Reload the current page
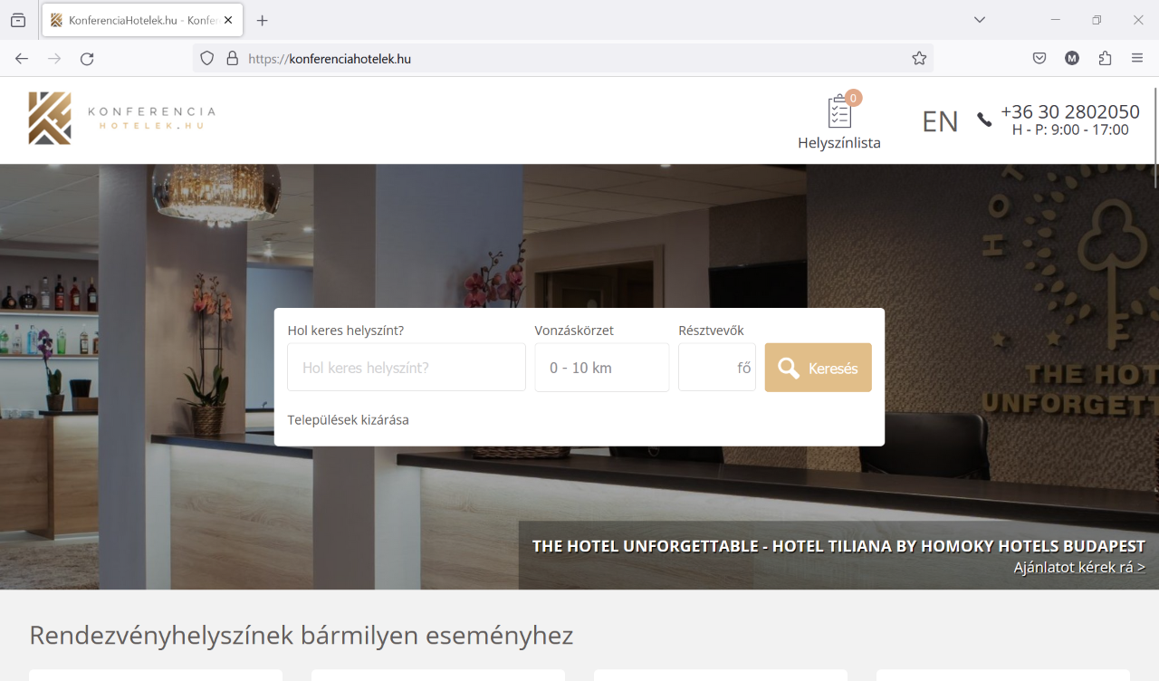Viewport: 1159px width, 681px height. point(87,58)
